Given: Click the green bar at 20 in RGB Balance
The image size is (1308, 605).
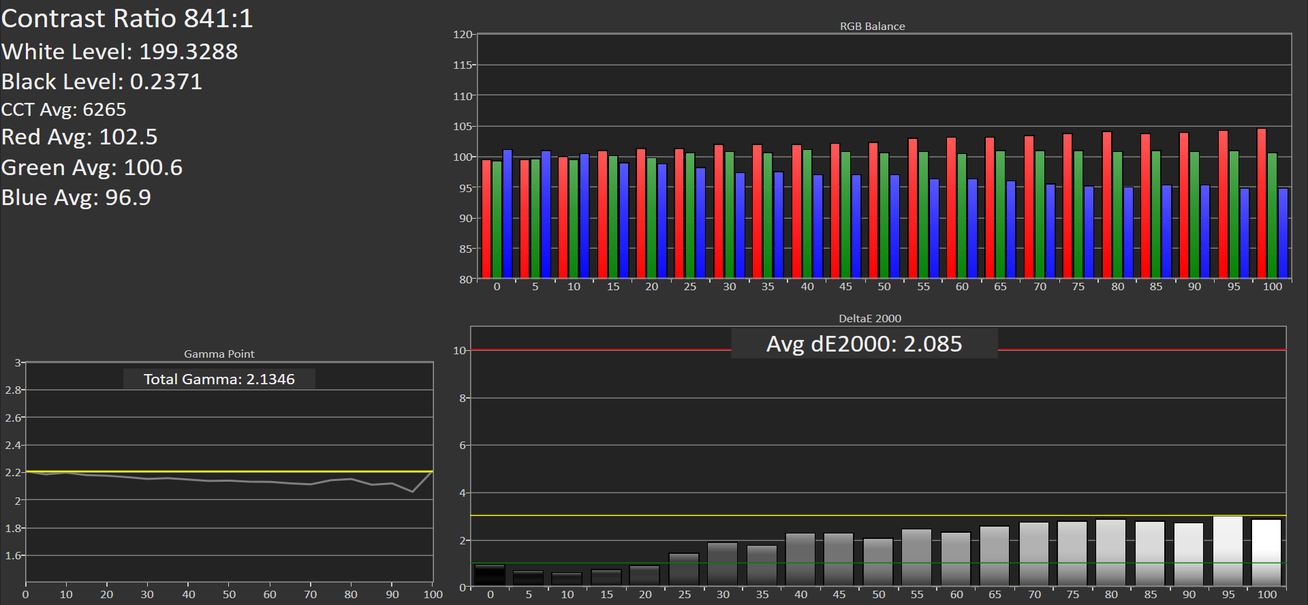Looking at the screenshot, I should (x=652, y=218).
